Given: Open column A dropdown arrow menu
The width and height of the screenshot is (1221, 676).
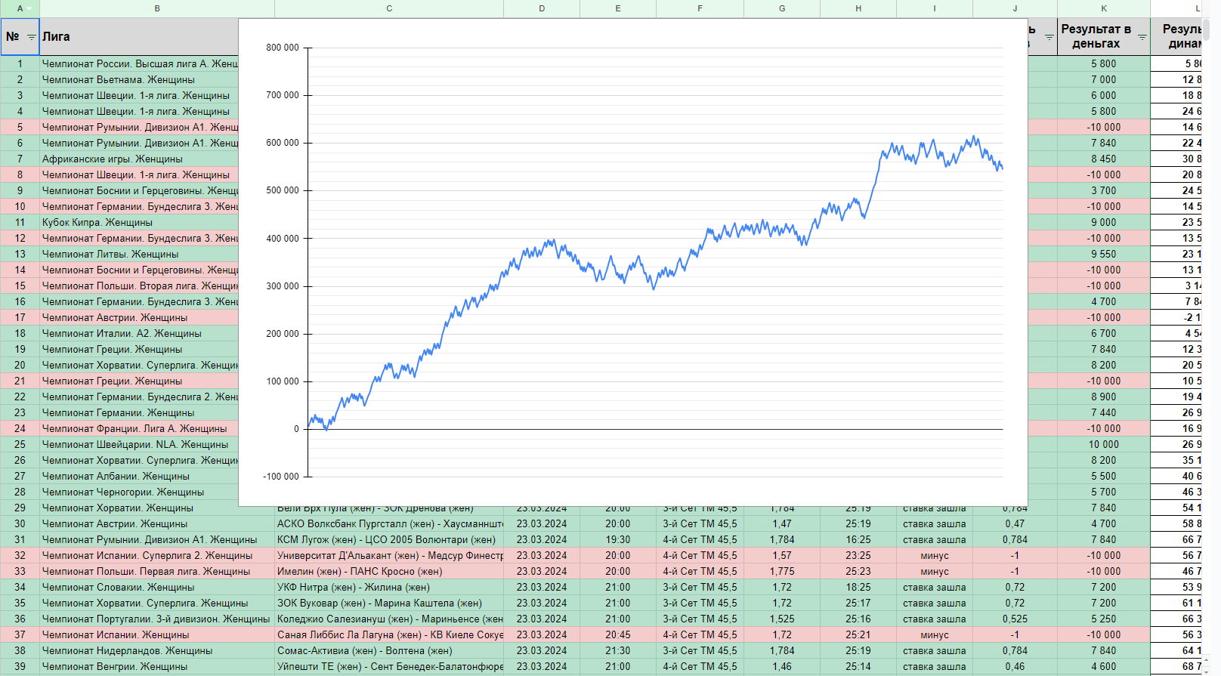Looking at the screenshot, I should point(29,8).
